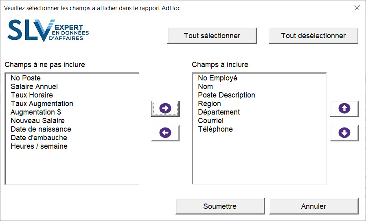Click the left-arrow icon to exclude field
Screen dimensions: 366x221
pos(165,133)
